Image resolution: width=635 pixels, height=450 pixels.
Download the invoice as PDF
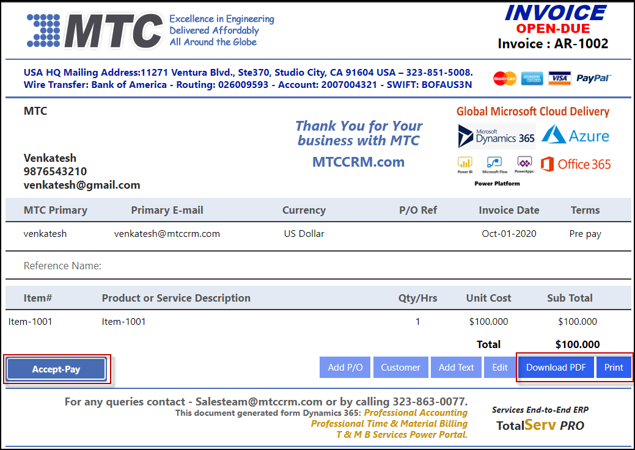(556, 368)
